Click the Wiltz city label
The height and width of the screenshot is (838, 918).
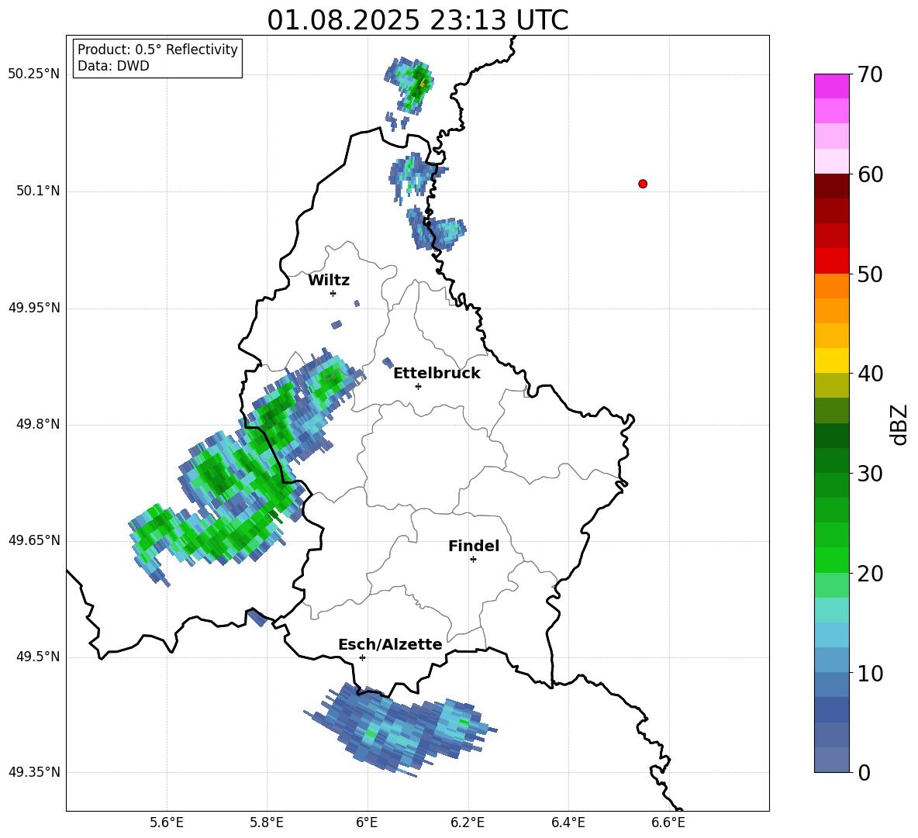[x=329, y=281]
